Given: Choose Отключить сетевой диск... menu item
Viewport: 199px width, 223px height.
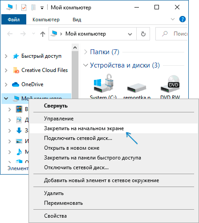Looking at the screenshot, I should click(114, 167).
